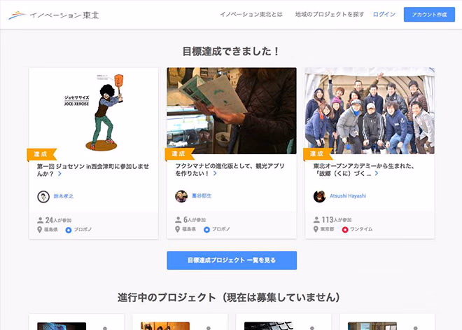This screenshot has width=462, height=330.
Task: Click Atsushi Hayashi's avatar icon
Action: point(319,196)
